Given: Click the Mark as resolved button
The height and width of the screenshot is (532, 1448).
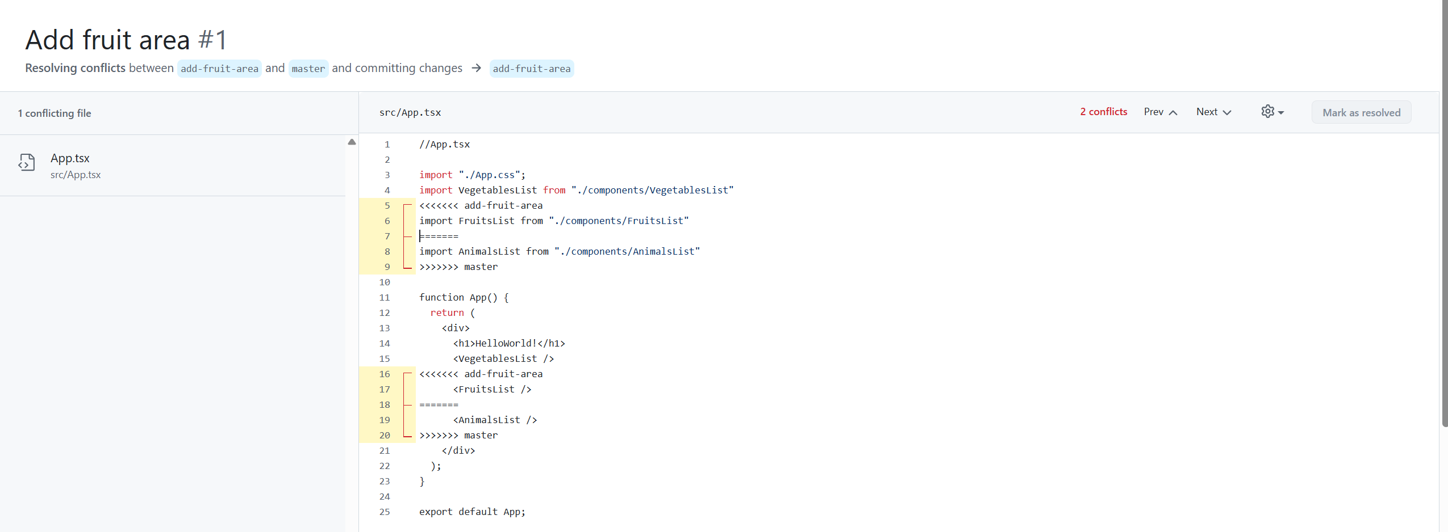Looking at the screenshot, I should click(x=1361, y=112).
